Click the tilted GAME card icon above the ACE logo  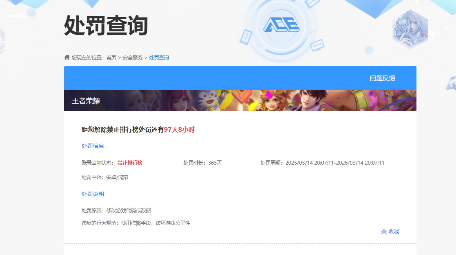pyautogui.click(x=313, y=2)
